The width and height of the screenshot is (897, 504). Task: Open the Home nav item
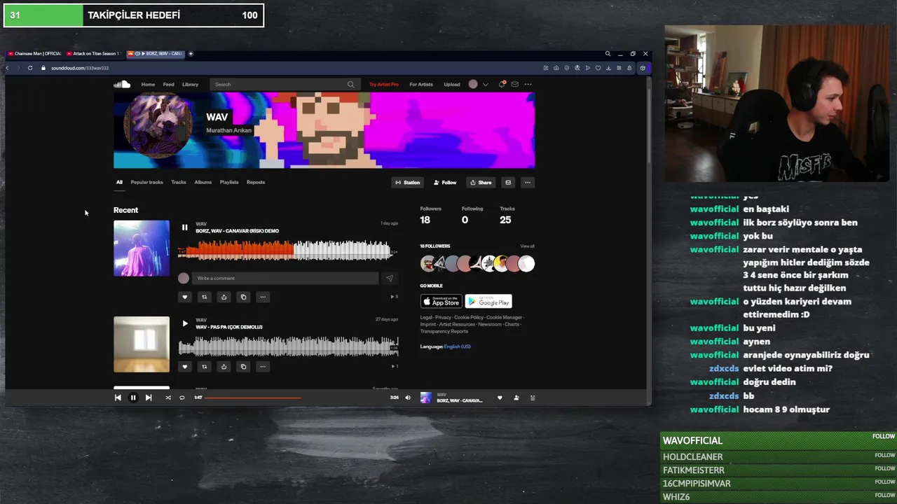[x=148, y=84]
